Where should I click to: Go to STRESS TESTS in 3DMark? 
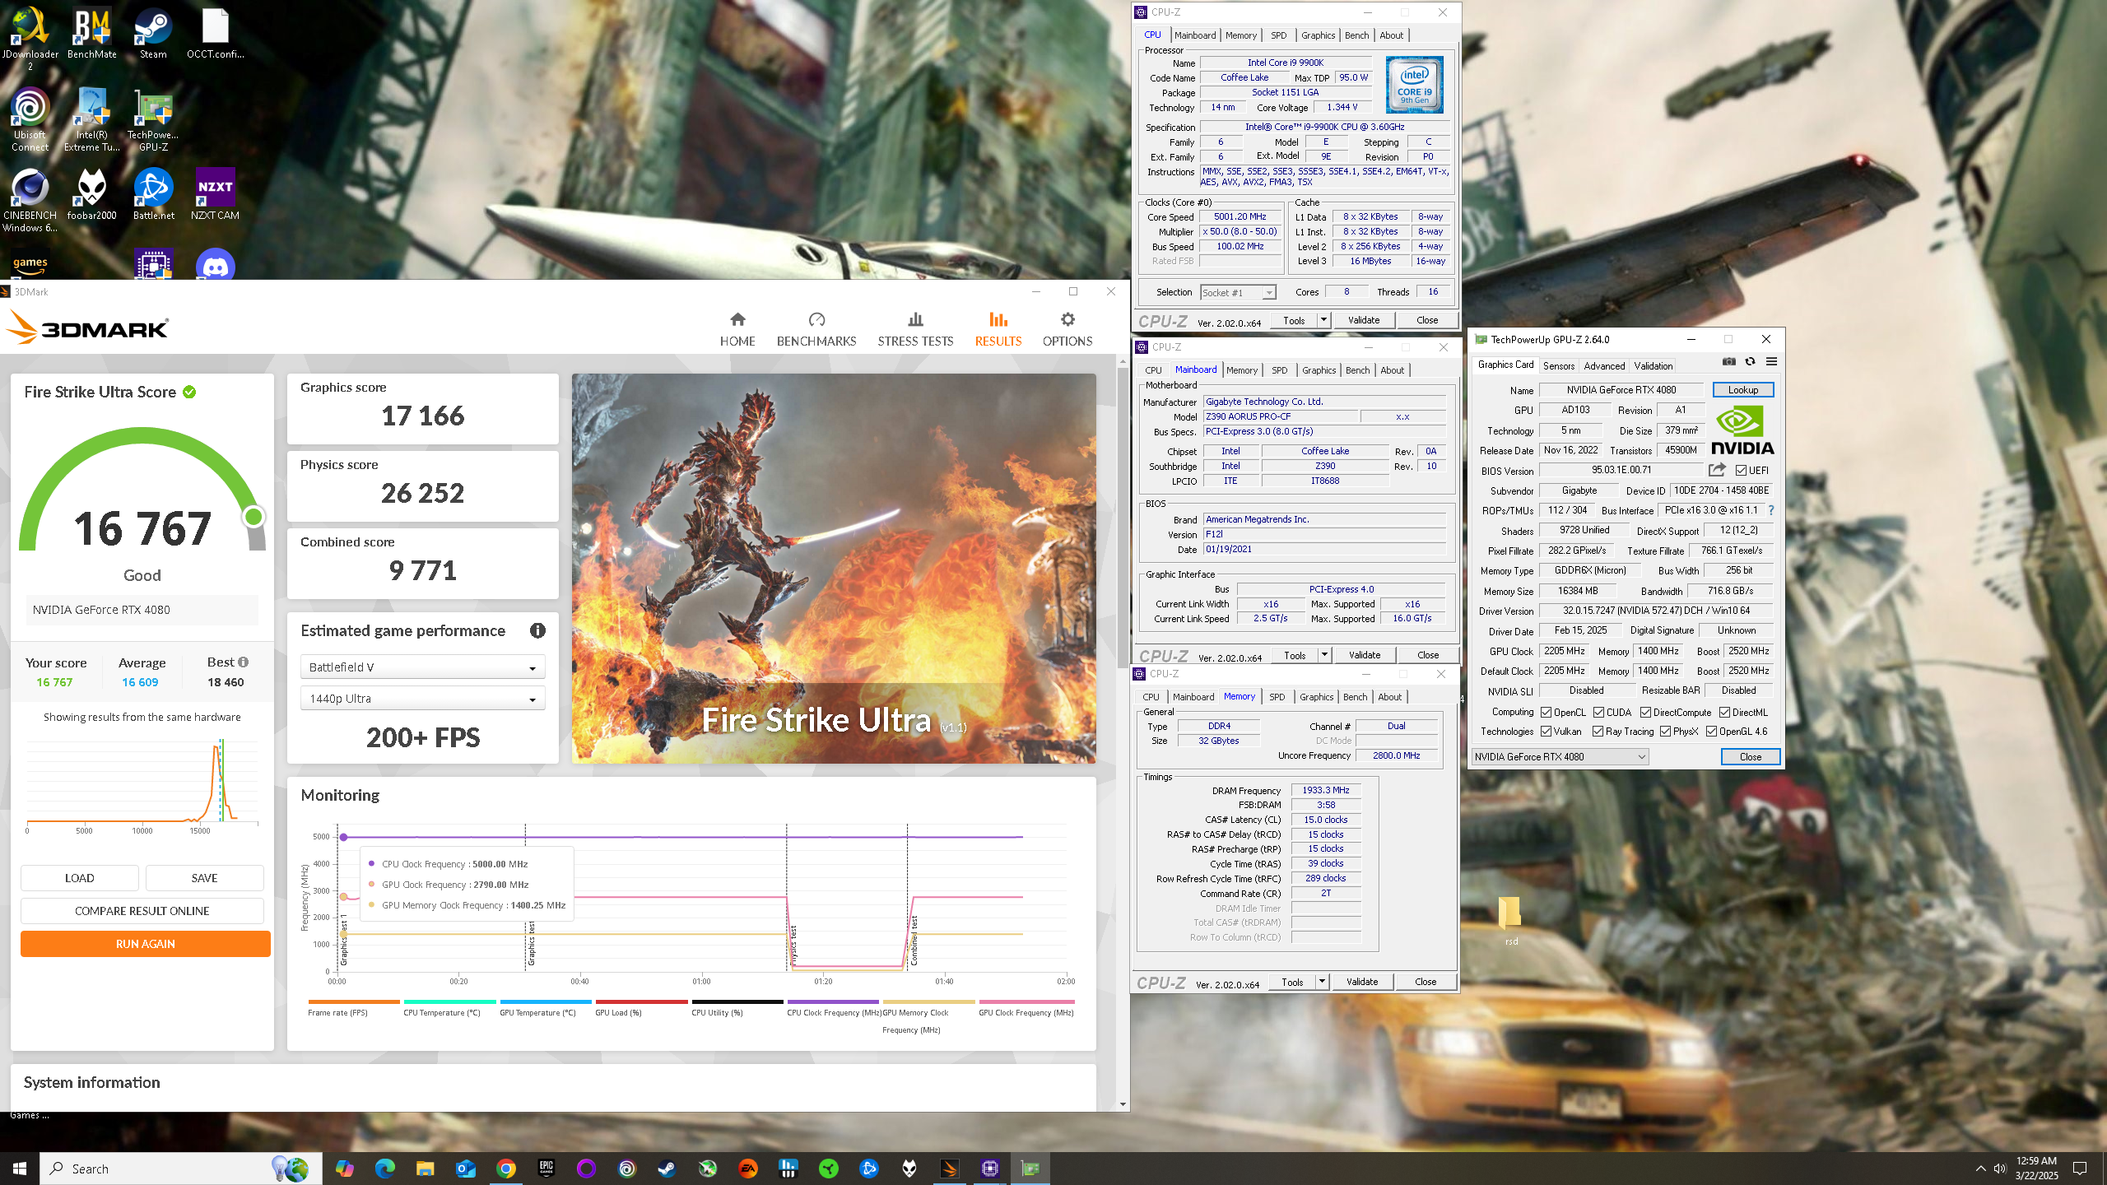pyautogui.click(x=915, y=329)
